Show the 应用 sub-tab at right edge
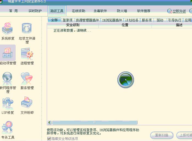The image size is (192, 141). coord(188,20)
